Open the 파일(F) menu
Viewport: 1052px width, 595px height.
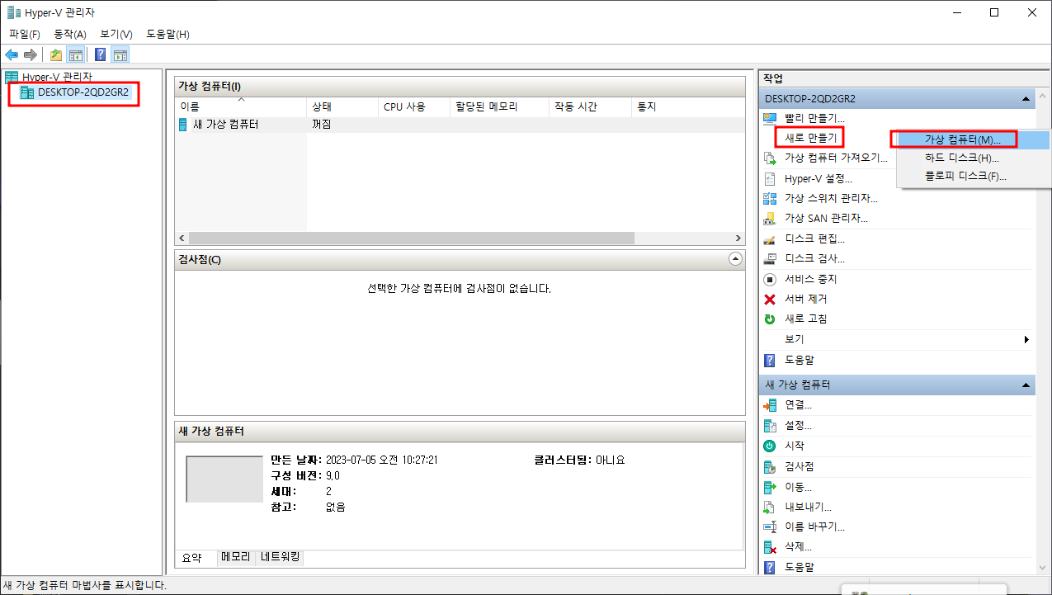25,34
